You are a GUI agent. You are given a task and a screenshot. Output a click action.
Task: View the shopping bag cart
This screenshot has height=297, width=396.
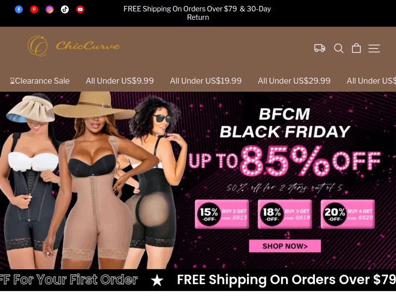(x=356, y=48)
